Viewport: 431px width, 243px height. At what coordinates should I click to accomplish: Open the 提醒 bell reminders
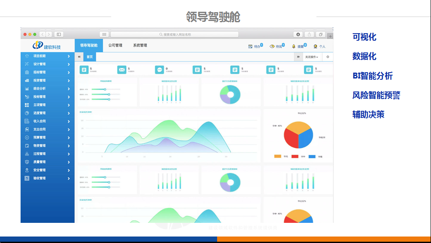click(299, 46)
